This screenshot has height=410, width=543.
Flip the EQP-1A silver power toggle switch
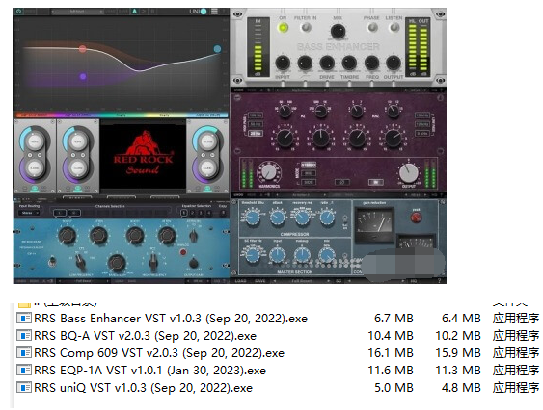[x=52, y=261]
